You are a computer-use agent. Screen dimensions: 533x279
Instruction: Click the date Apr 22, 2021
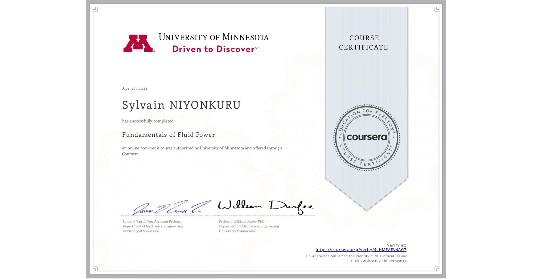click(x=134, y=88)
